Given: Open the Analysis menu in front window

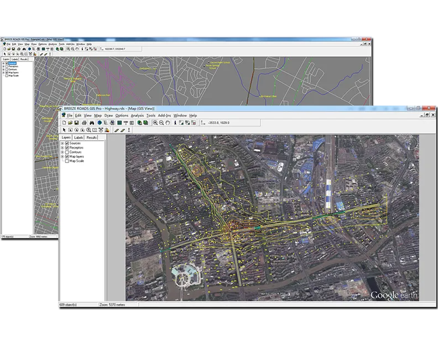Looking at the screenshot, I should pos(137,116).
